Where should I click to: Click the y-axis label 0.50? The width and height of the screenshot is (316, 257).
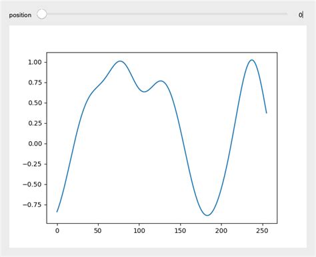tap(35, 103)
